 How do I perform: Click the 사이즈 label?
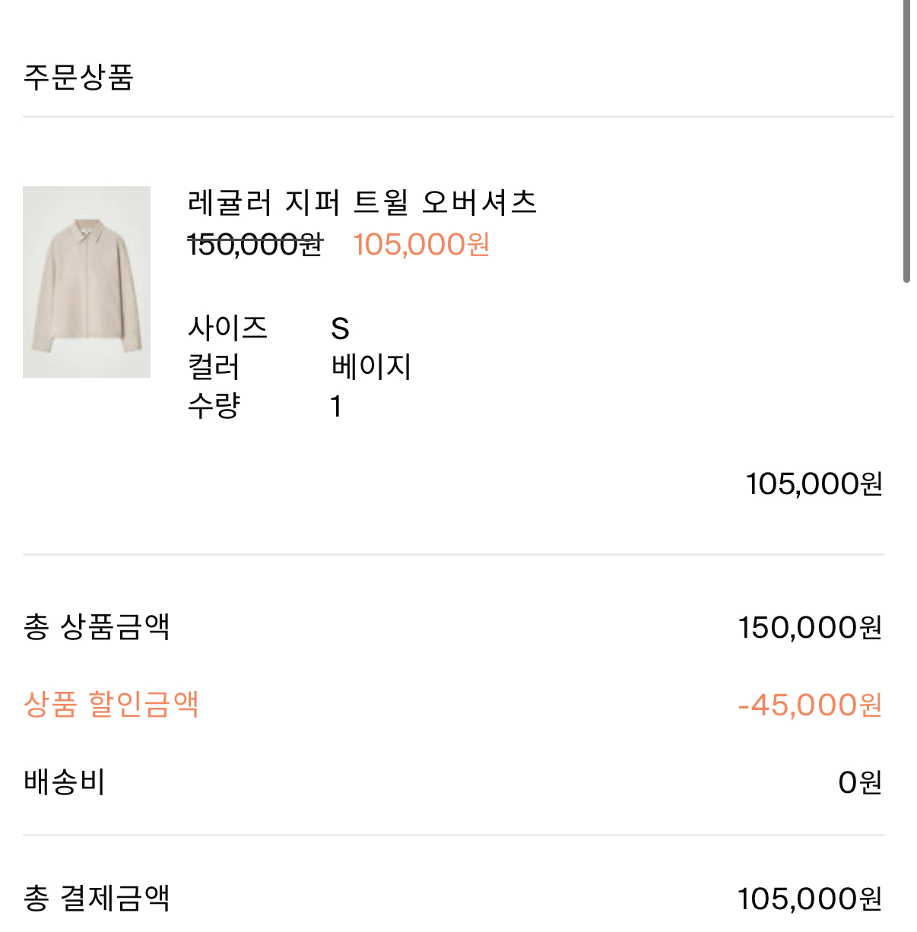tap(227, 328)
